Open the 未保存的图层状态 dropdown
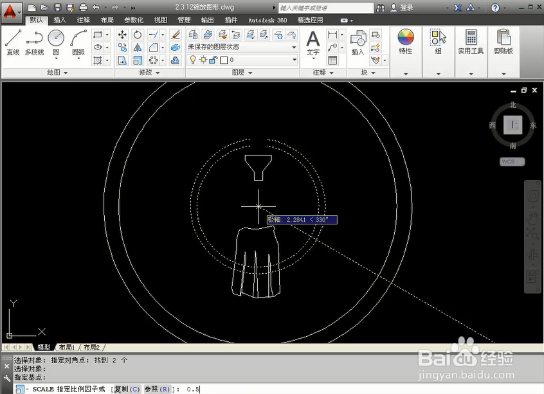Image resolution: width=544 pixels, height=394 pixels. point(242,47)
